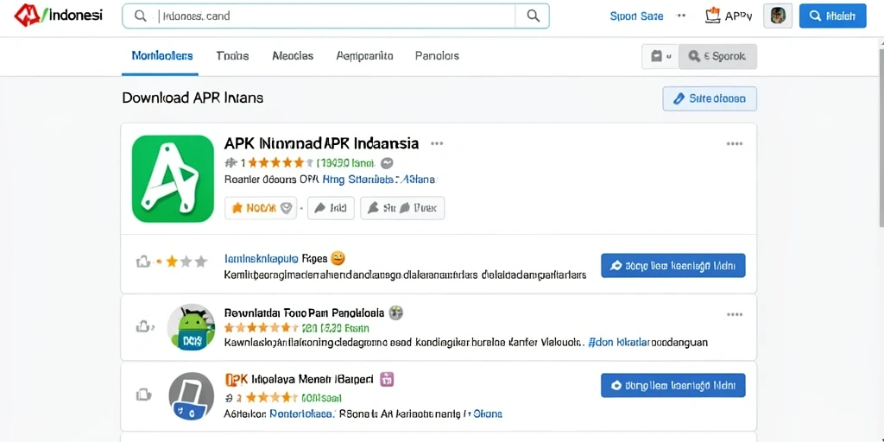Click the purple badge after iBarperi title
This screenshot has height=442, width=884.
(387, 380)
